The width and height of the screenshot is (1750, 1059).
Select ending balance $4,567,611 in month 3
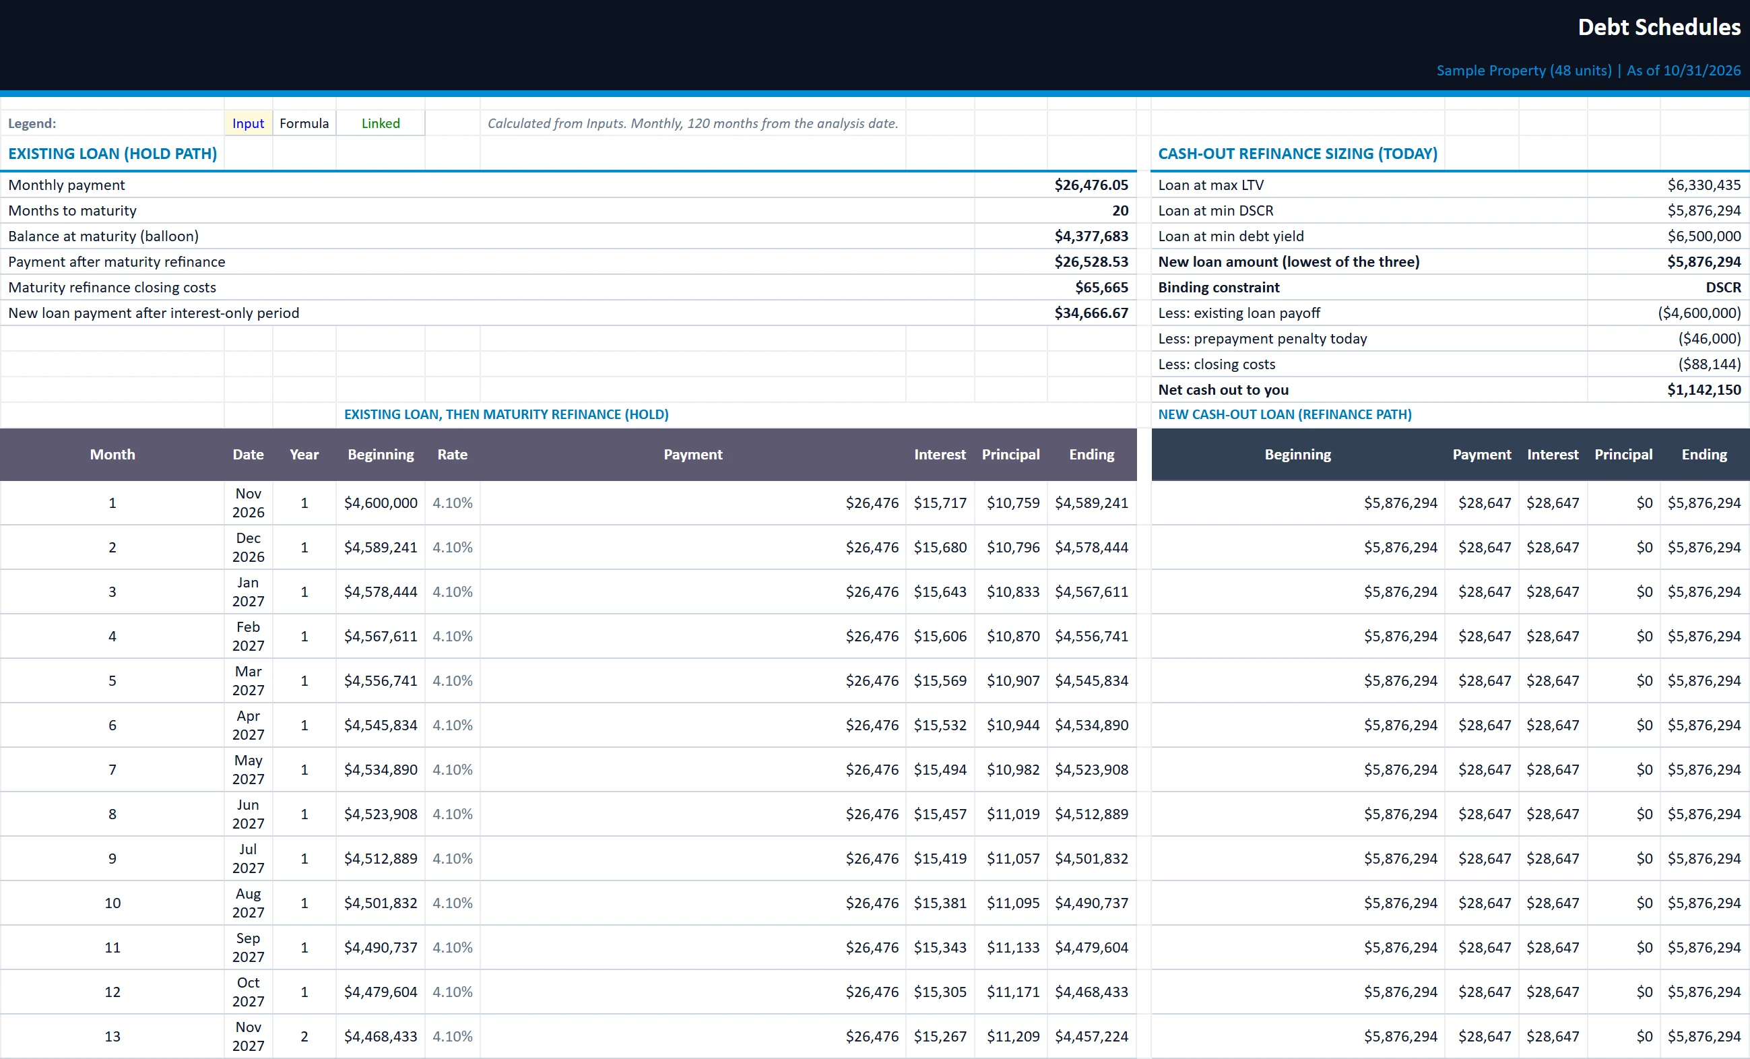coord(1092,591)
